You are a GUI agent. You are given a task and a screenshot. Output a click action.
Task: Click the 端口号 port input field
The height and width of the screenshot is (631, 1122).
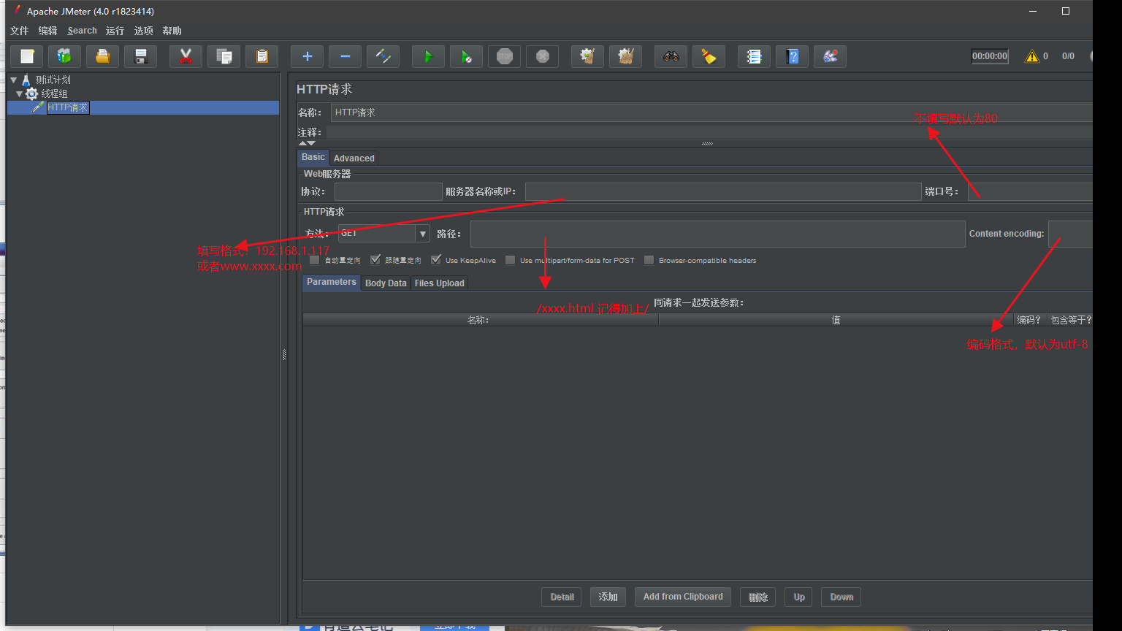[1030, 191]
